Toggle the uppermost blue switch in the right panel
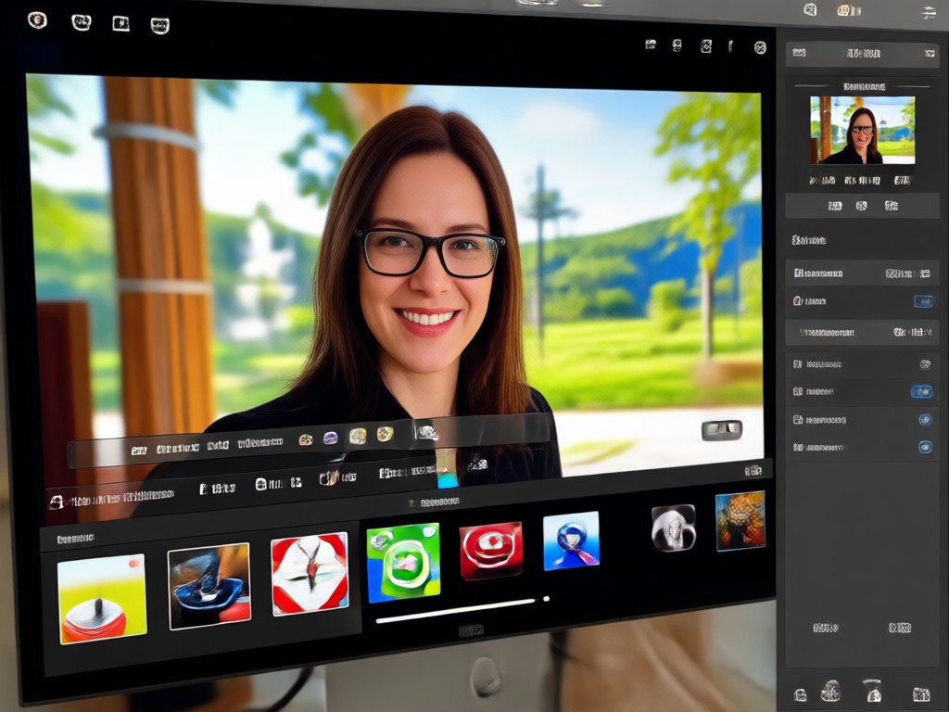 tap(924, 301)
